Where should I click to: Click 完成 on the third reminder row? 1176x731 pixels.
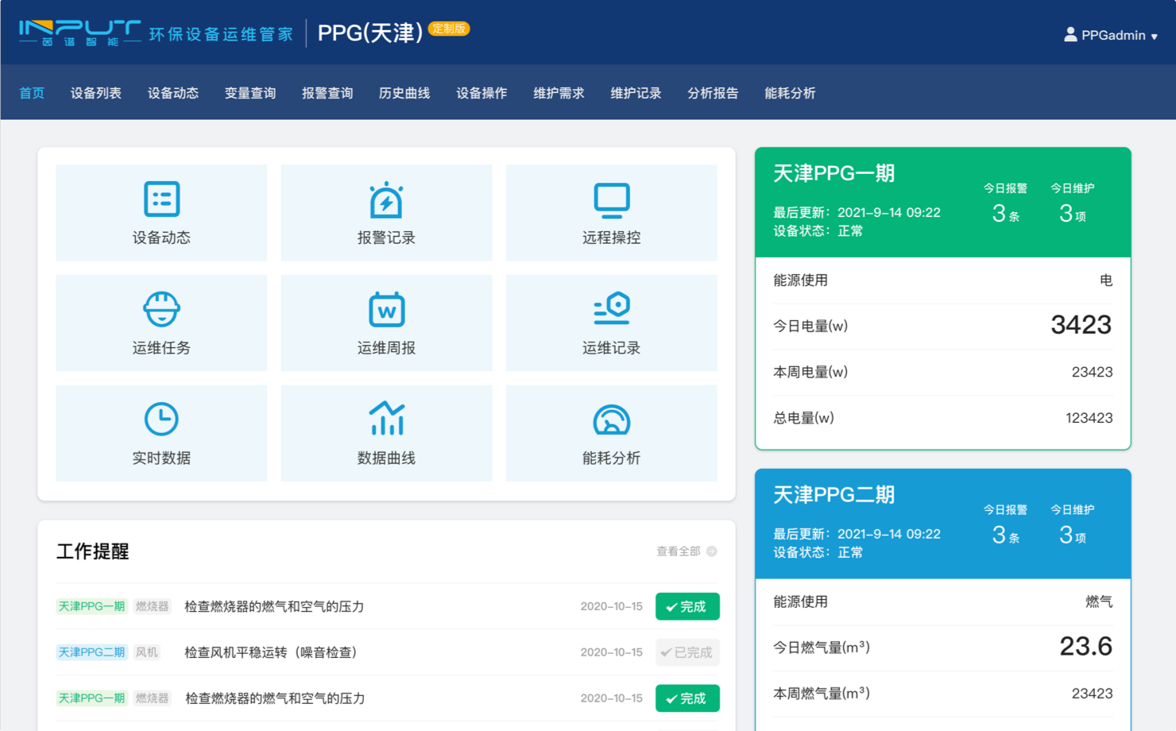687,698
